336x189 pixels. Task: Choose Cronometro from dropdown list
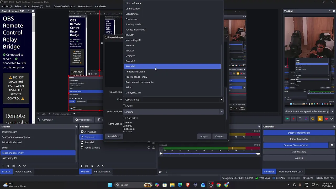click(172, 14)
